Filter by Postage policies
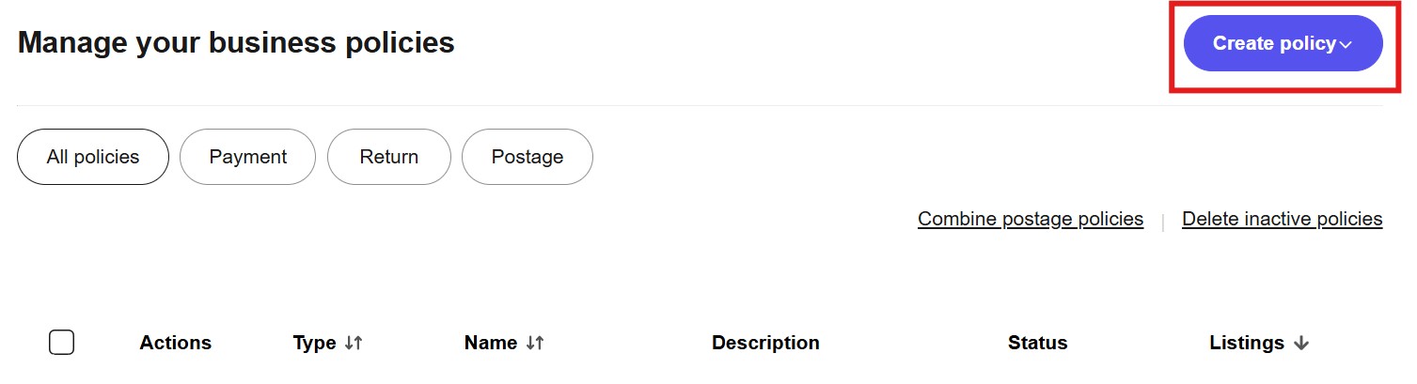1417x384 pixels. (527, 157)
